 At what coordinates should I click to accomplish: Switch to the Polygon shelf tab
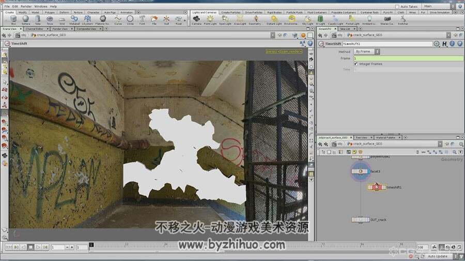pyautogui.click(x=50, y=12)
